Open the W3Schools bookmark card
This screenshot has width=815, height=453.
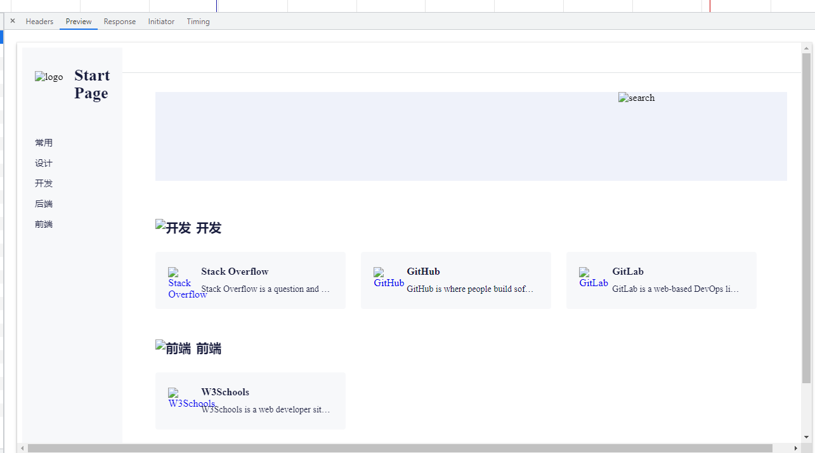250,400
